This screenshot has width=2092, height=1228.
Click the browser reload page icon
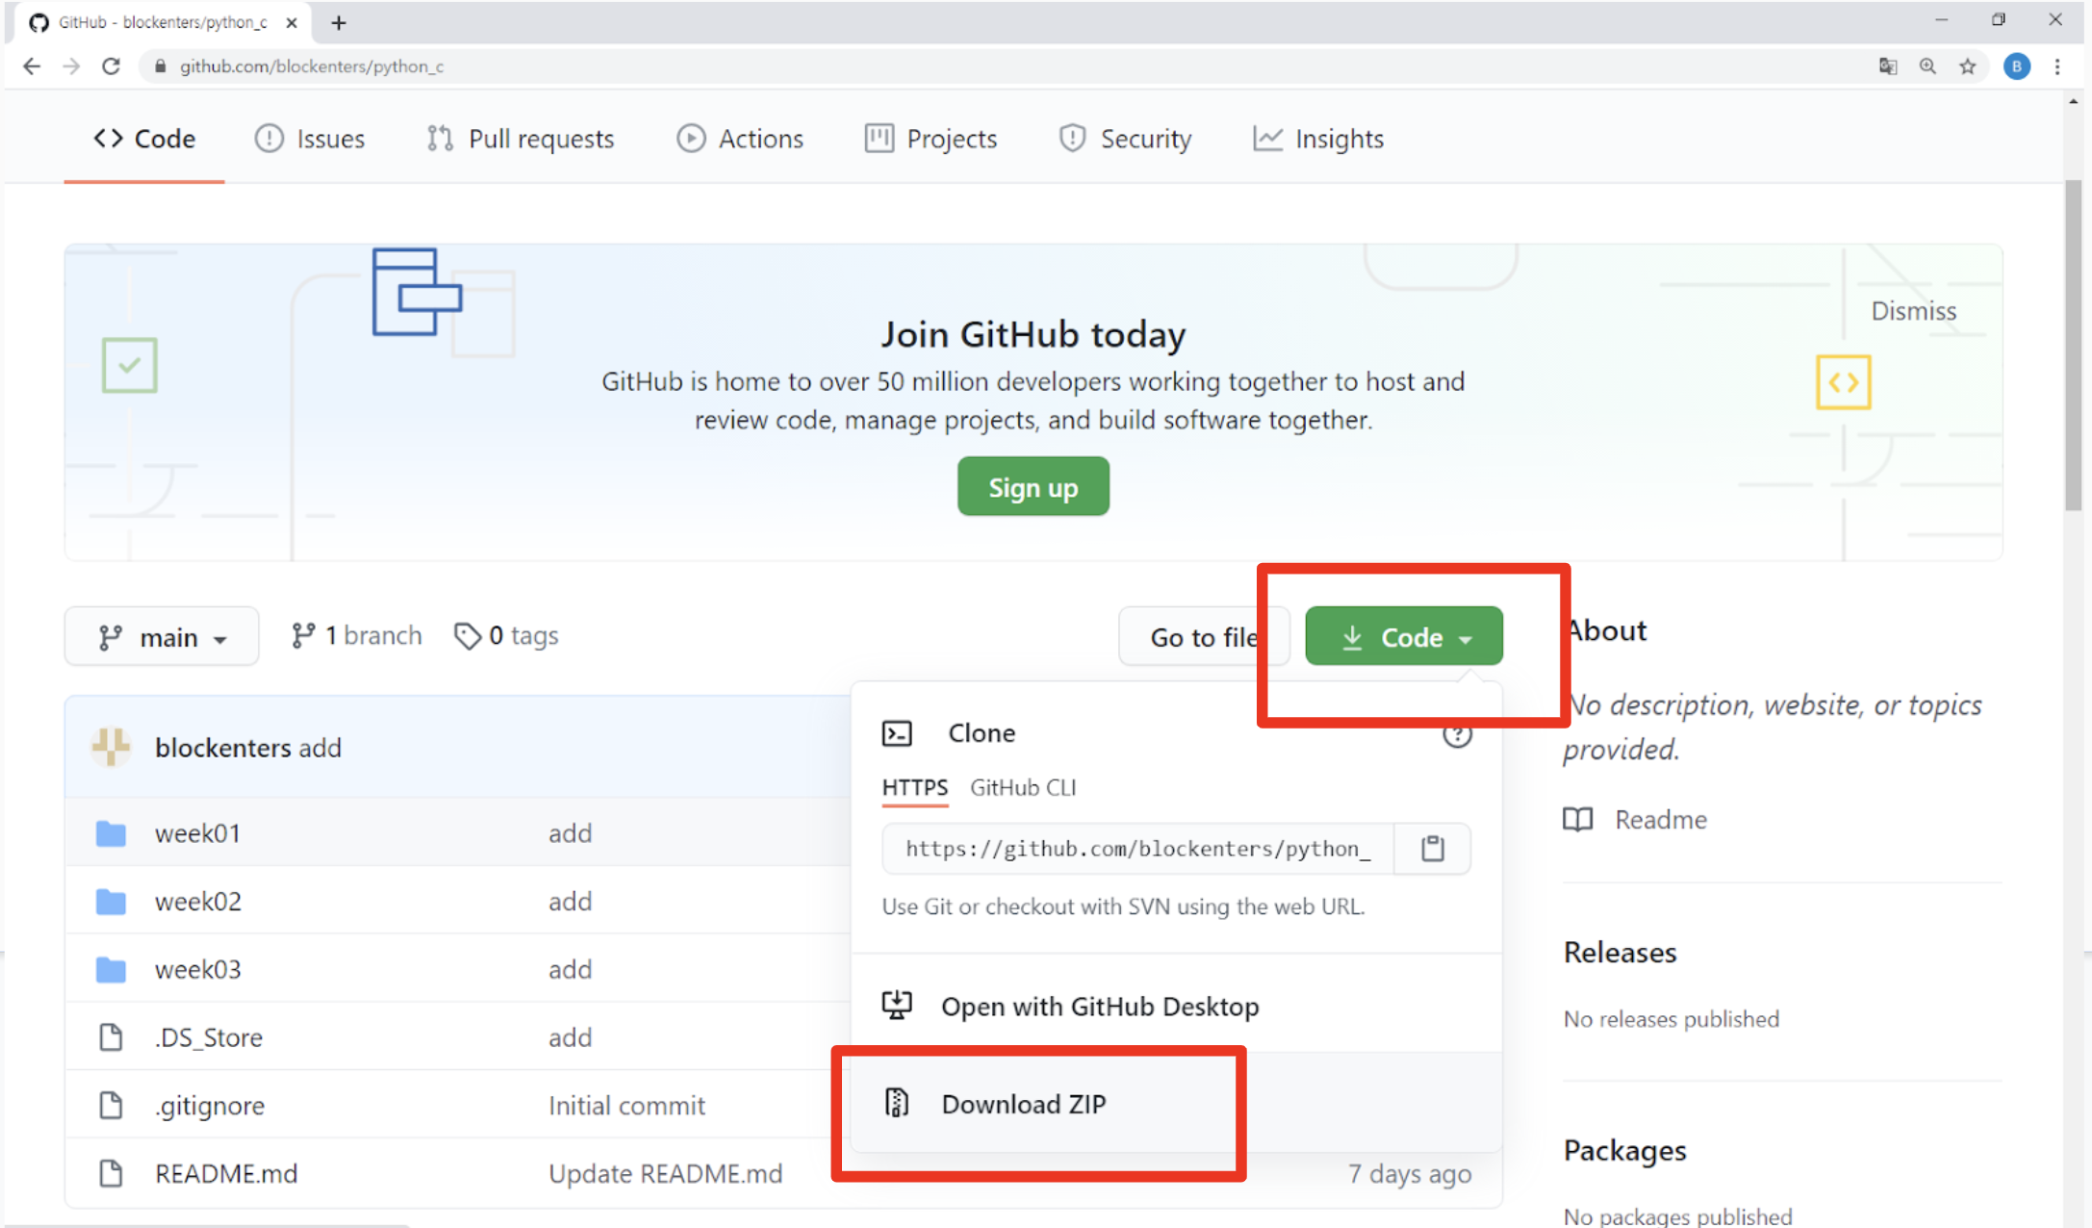click(111, 66)
